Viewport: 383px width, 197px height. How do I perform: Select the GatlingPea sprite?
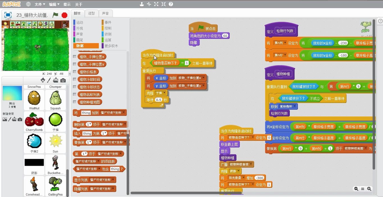pyautogui.click(x=55, y=186)
